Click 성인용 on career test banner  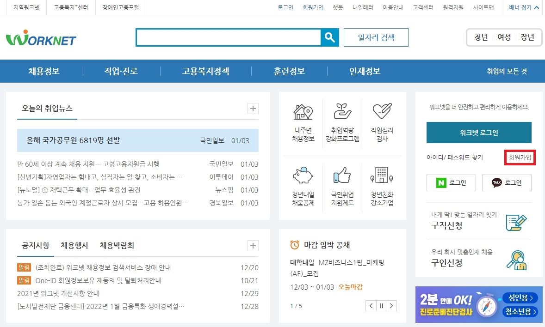point(520,297)
